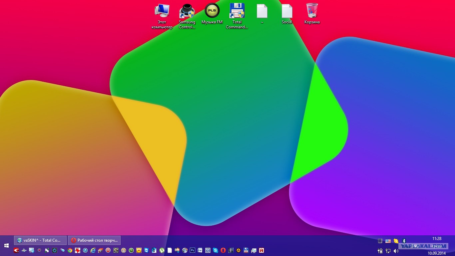This screenshot has height=256, width=455.
Task: Click the red A icon in quick launch
Action: coord(261,250)
